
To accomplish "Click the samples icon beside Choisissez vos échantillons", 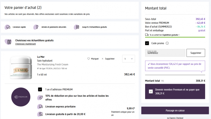I will pyautogui.click(x=8, y=42).
